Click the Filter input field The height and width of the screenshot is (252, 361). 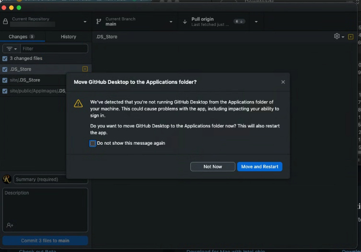pyautogui.click(x=54, y=49)
